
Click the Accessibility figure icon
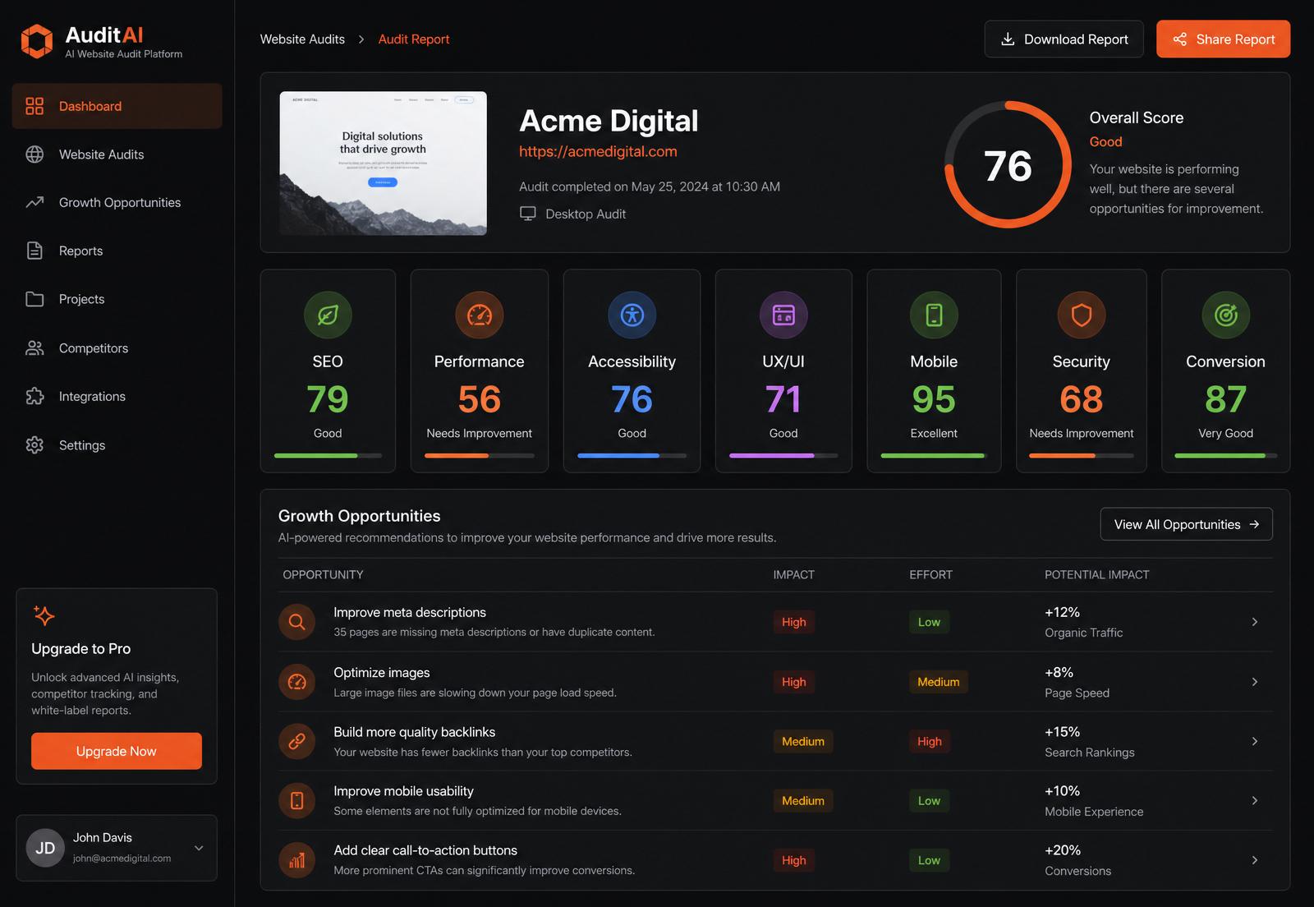pos(632,315)
